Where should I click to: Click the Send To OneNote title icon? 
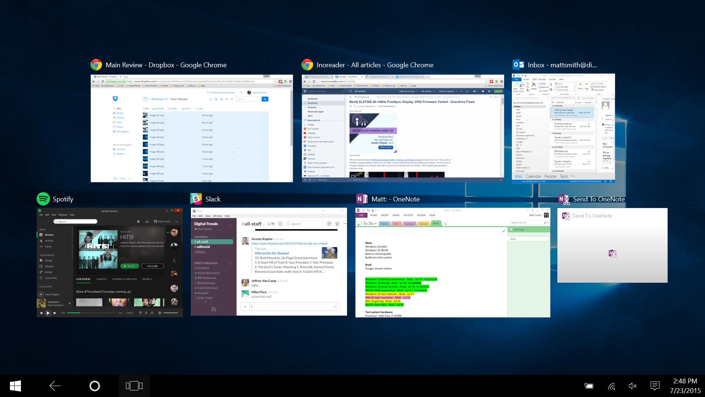pos(564,199)
